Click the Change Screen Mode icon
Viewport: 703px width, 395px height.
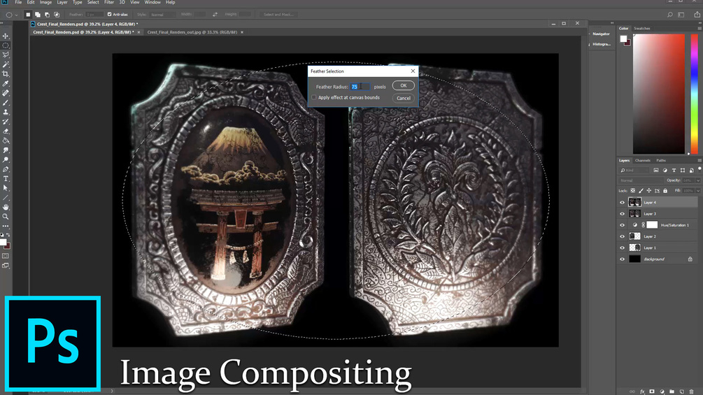point(6,266)
